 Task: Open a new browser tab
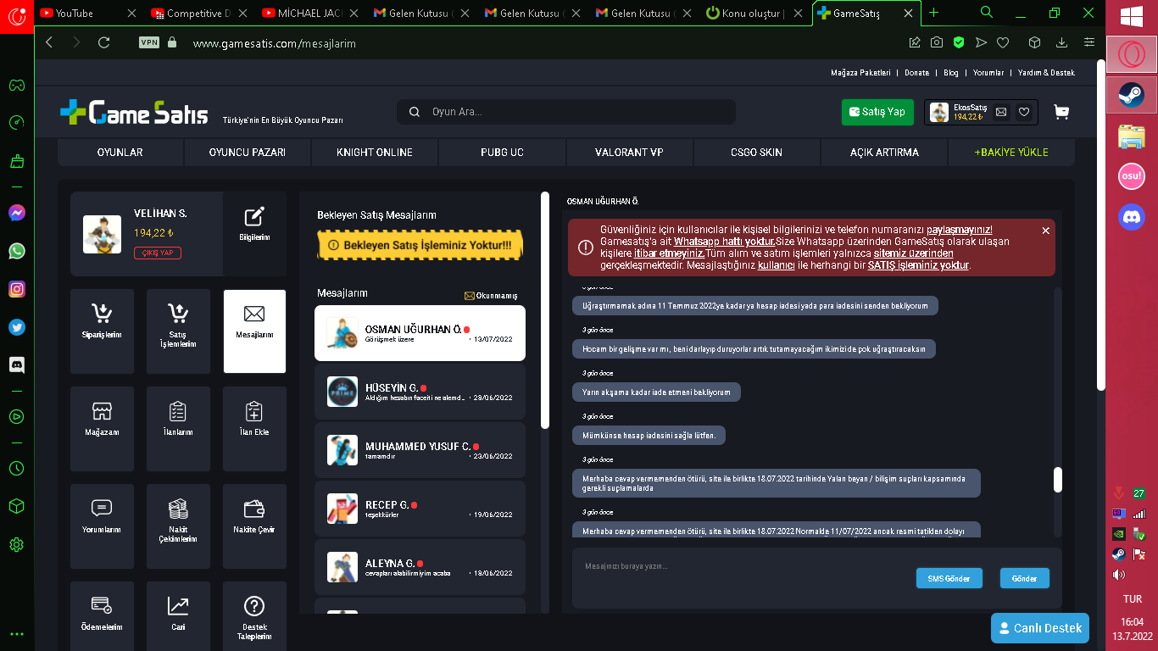pos(934,13)
